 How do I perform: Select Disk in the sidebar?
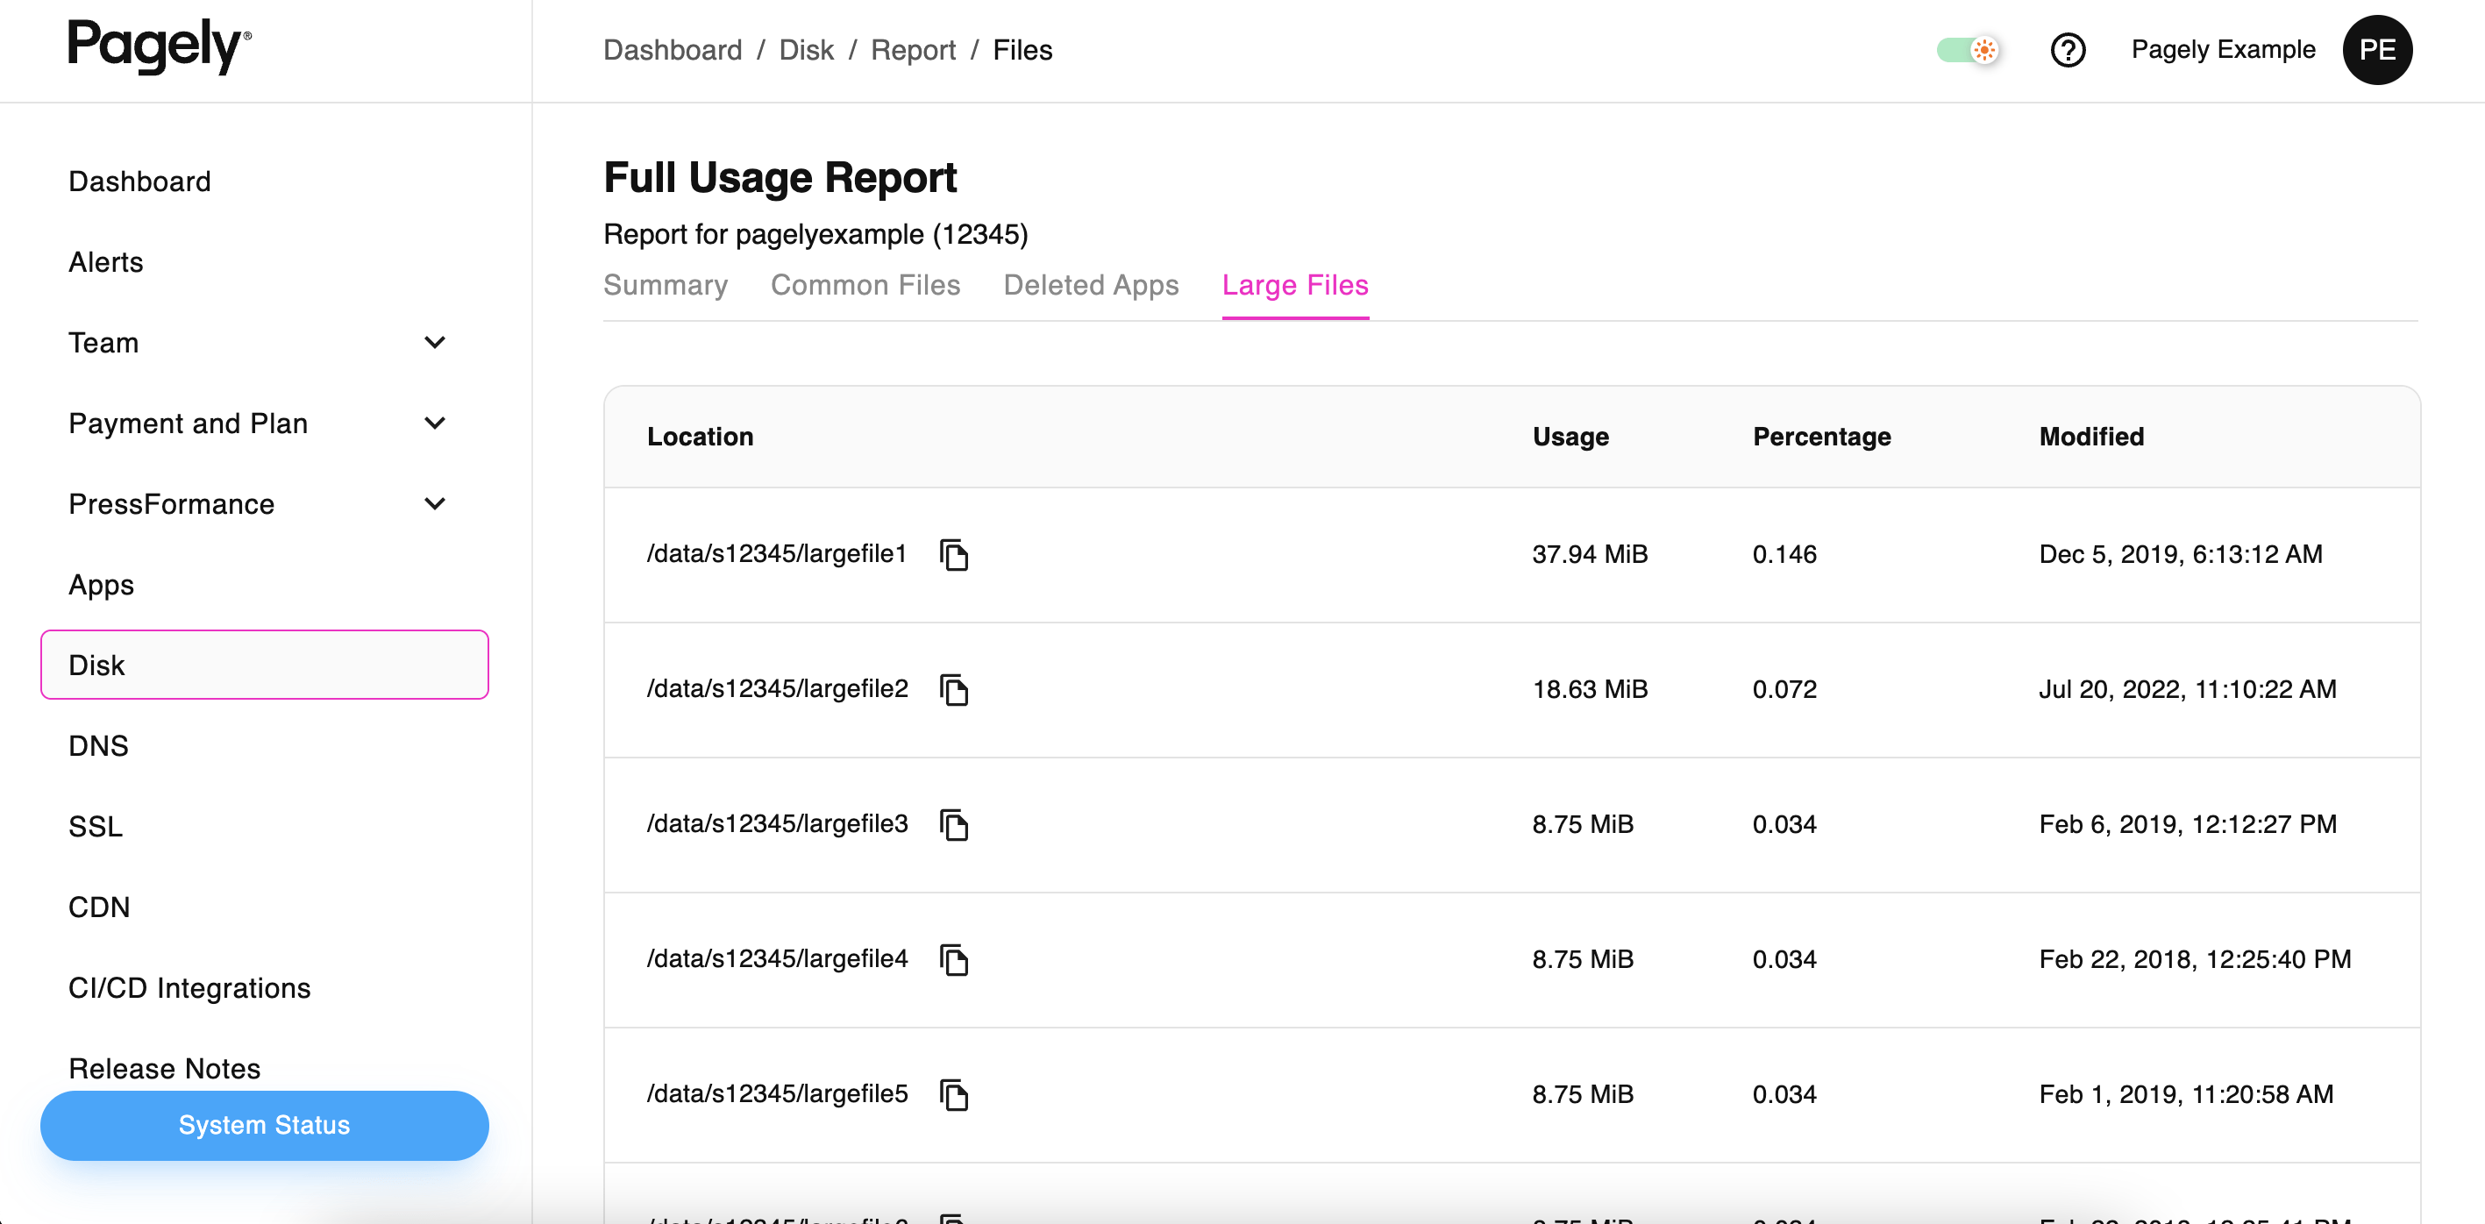tap(264, 665)
